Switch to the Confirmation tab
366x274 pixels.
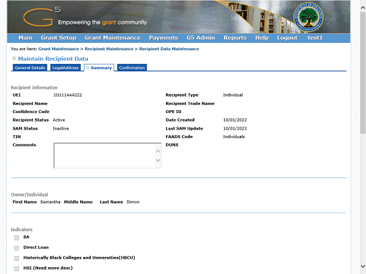(132, 67)
